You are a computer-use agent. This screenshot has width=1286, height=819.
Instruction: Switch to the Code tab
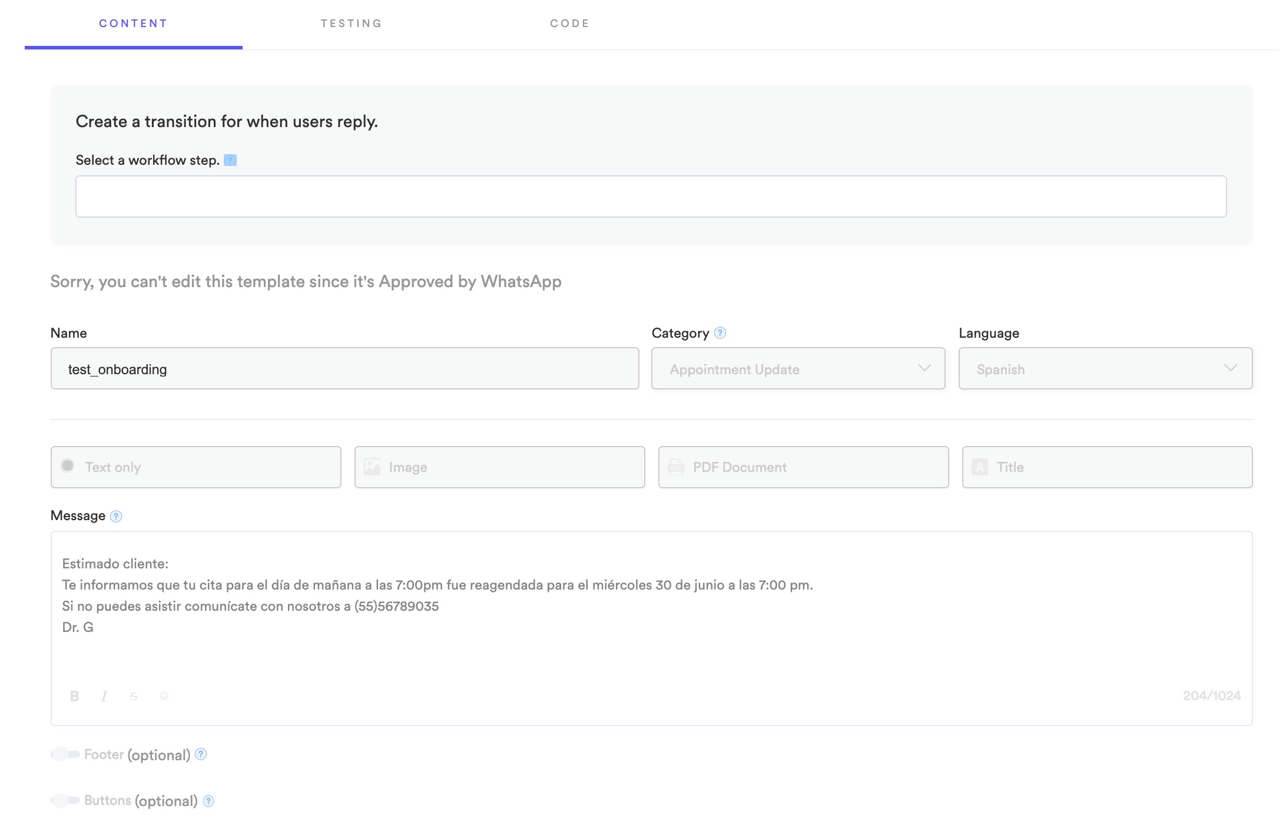[569, 24]
